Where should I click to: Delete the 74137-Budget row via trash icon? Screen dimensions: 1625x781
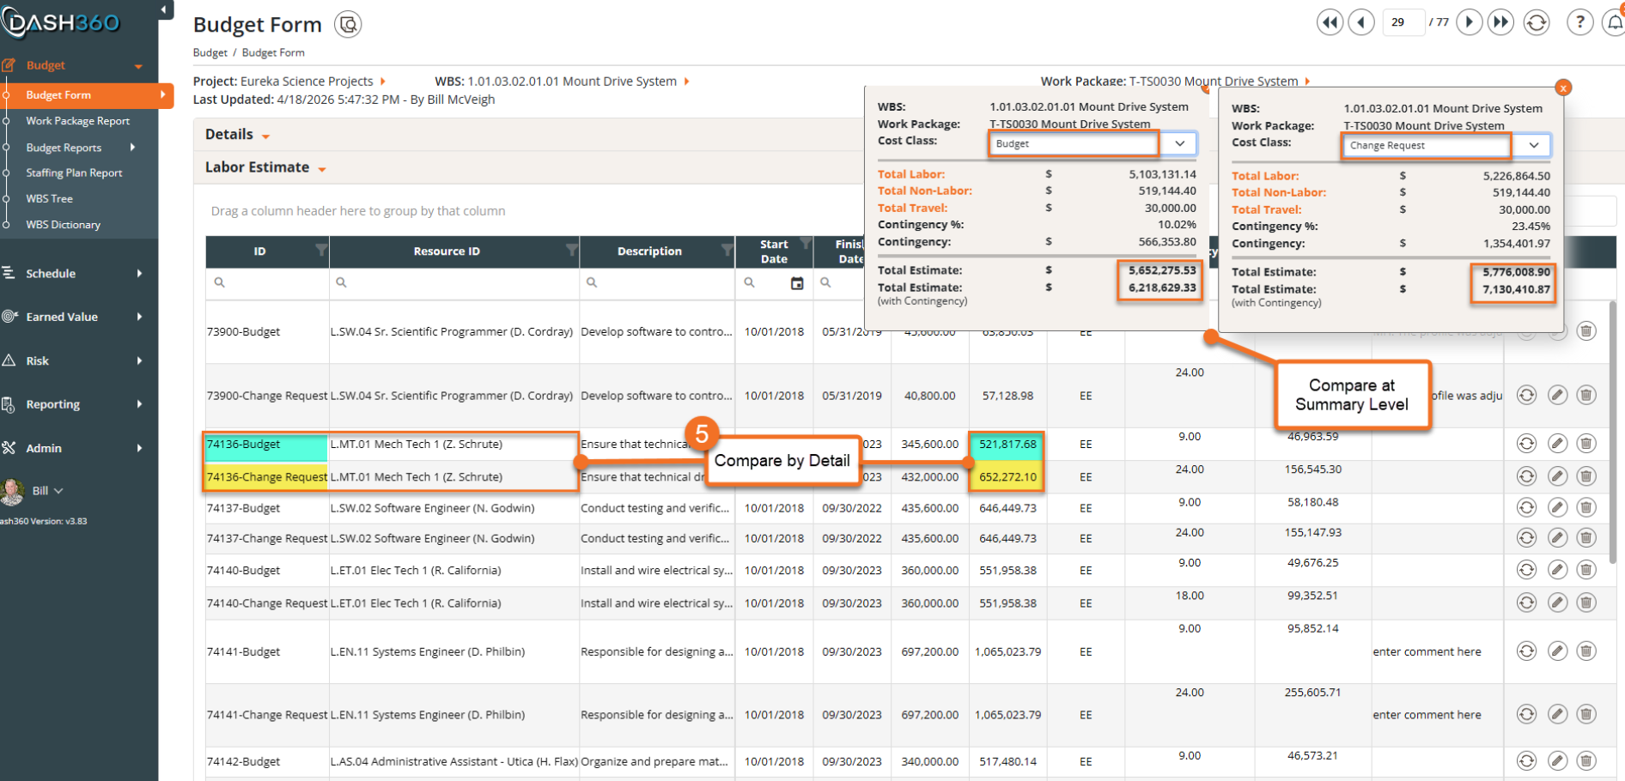tap(1586, 507)
